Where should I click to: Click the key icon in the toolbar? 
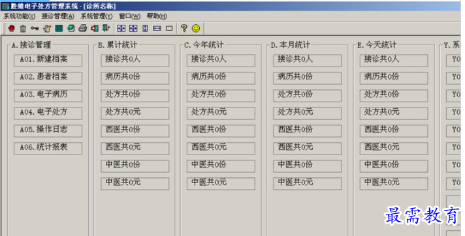tap(35, 29)
